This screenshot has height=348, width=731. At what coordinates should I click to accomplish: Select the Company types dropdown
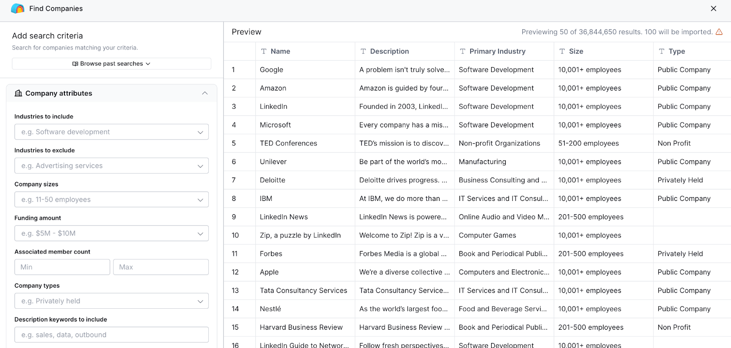coord(111,301)
